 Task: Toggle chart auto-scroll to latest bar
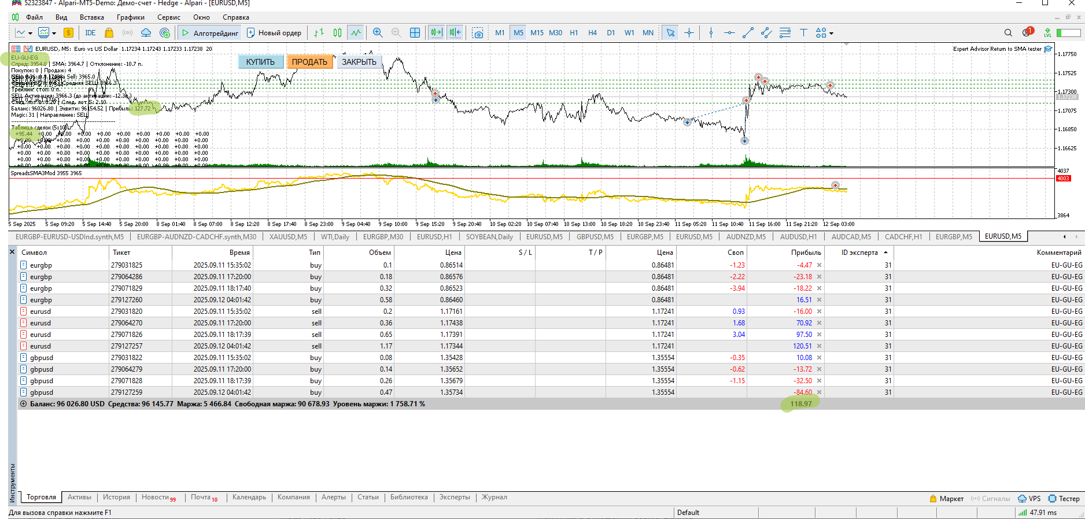[x=436, y=33]
